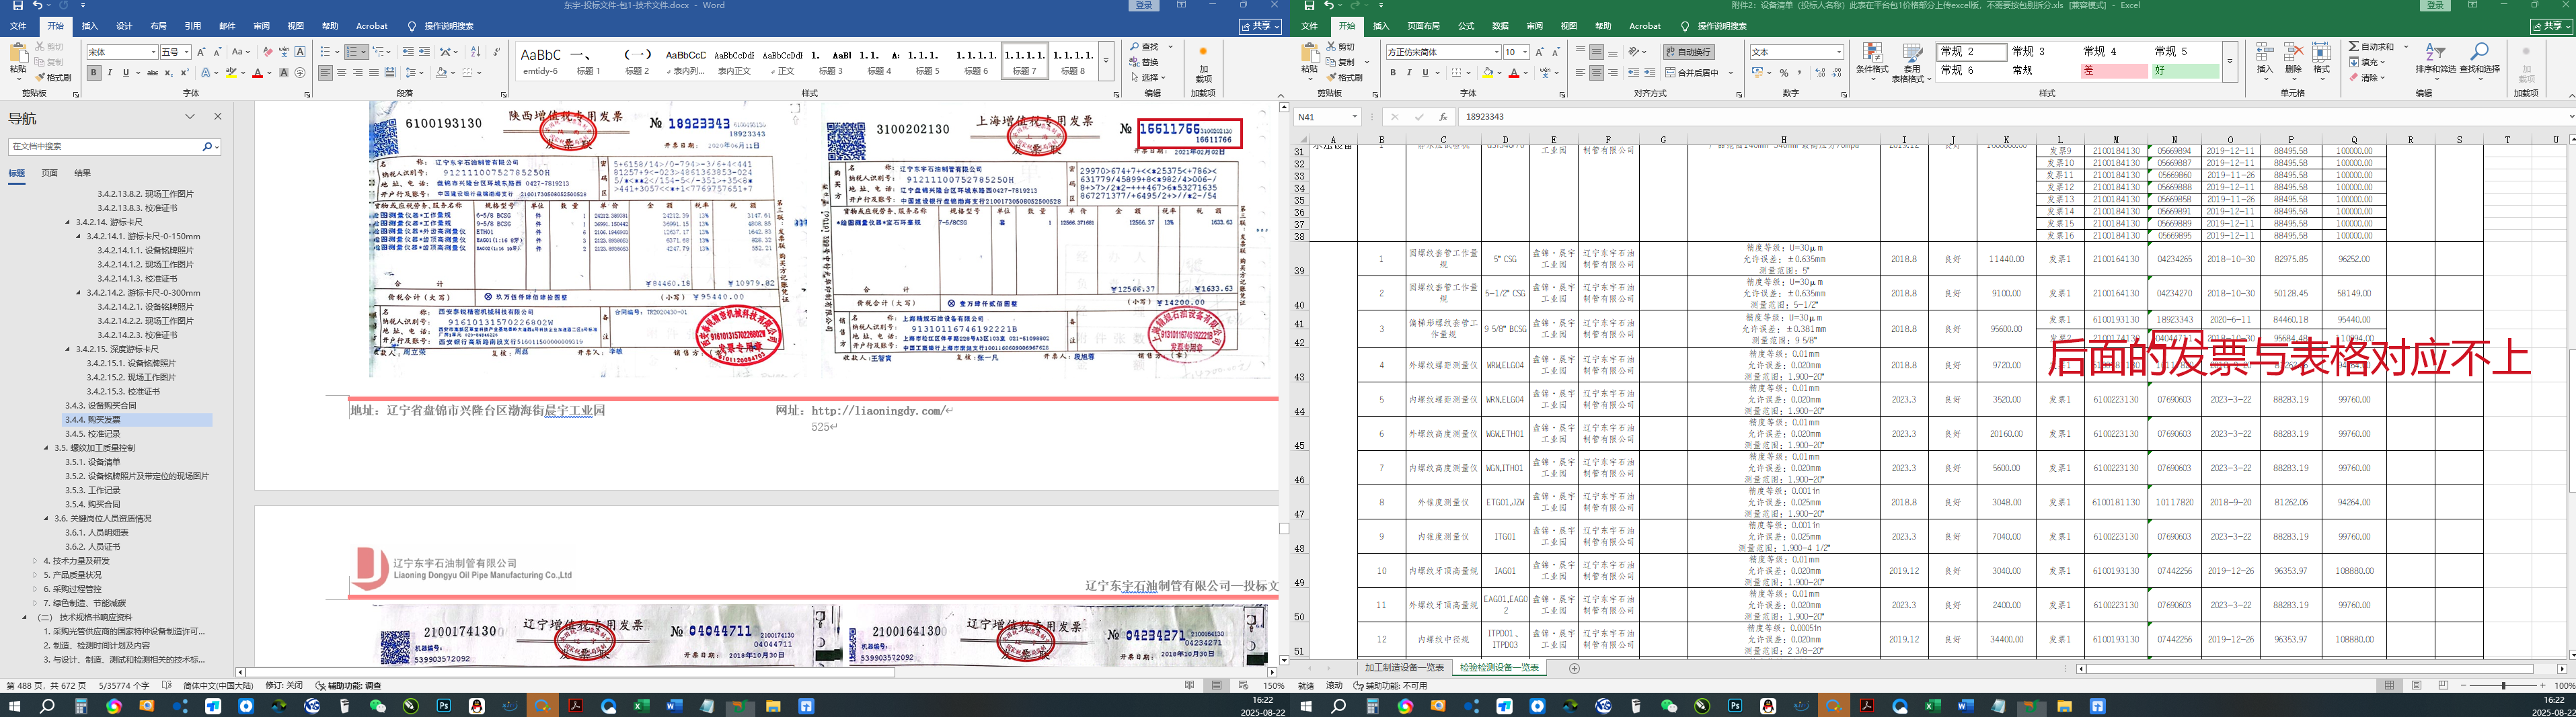The image size is (2576, 717).
Task: Click Excel's Format Painter (格式刷)
Action: point(1346,77)
